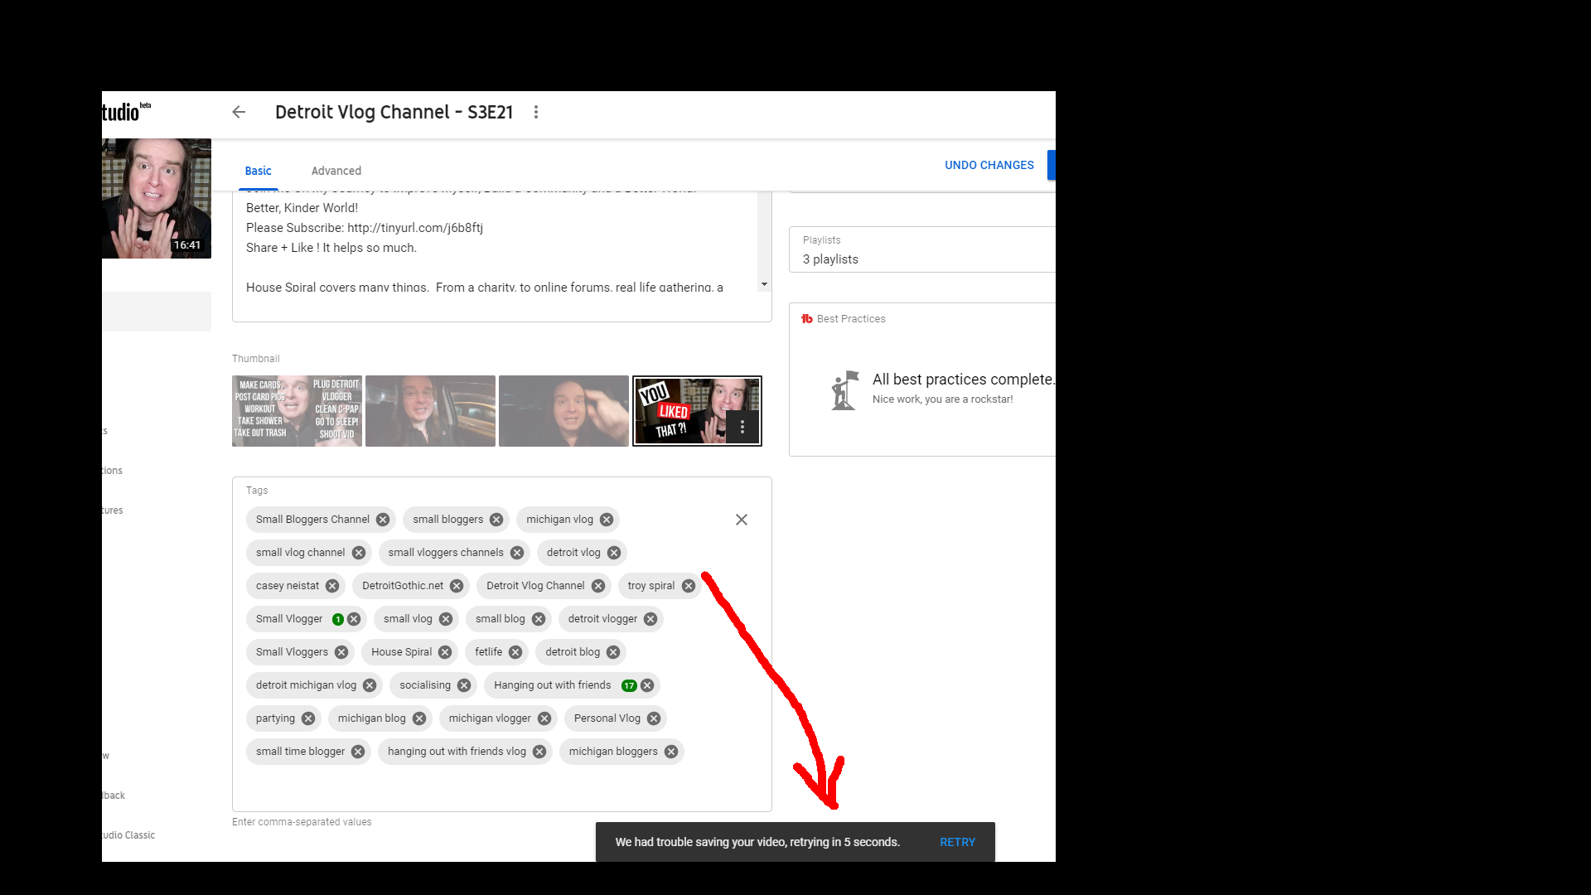Screen dimensions: 1591x895
Task: Click the video preview thumbnail with 16:41 duration
Action: click(157, 198)
